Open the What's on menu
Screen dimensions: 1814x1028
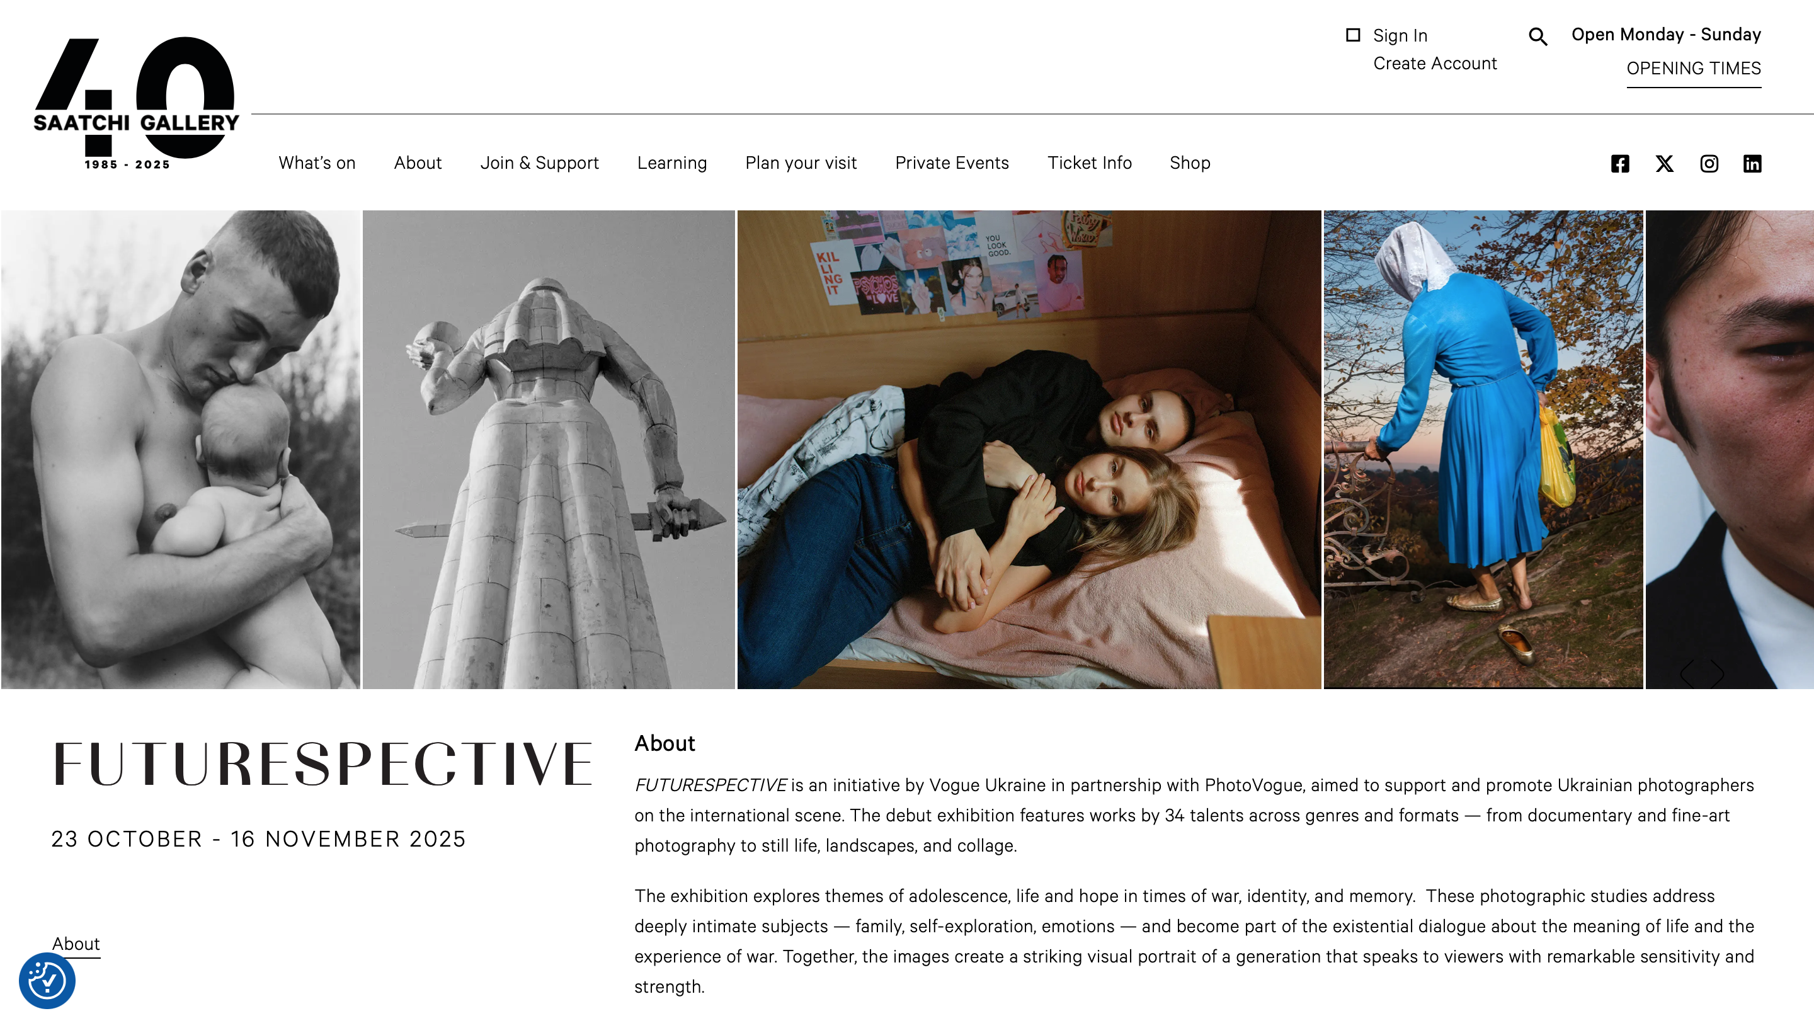click(x=317, y=163)
